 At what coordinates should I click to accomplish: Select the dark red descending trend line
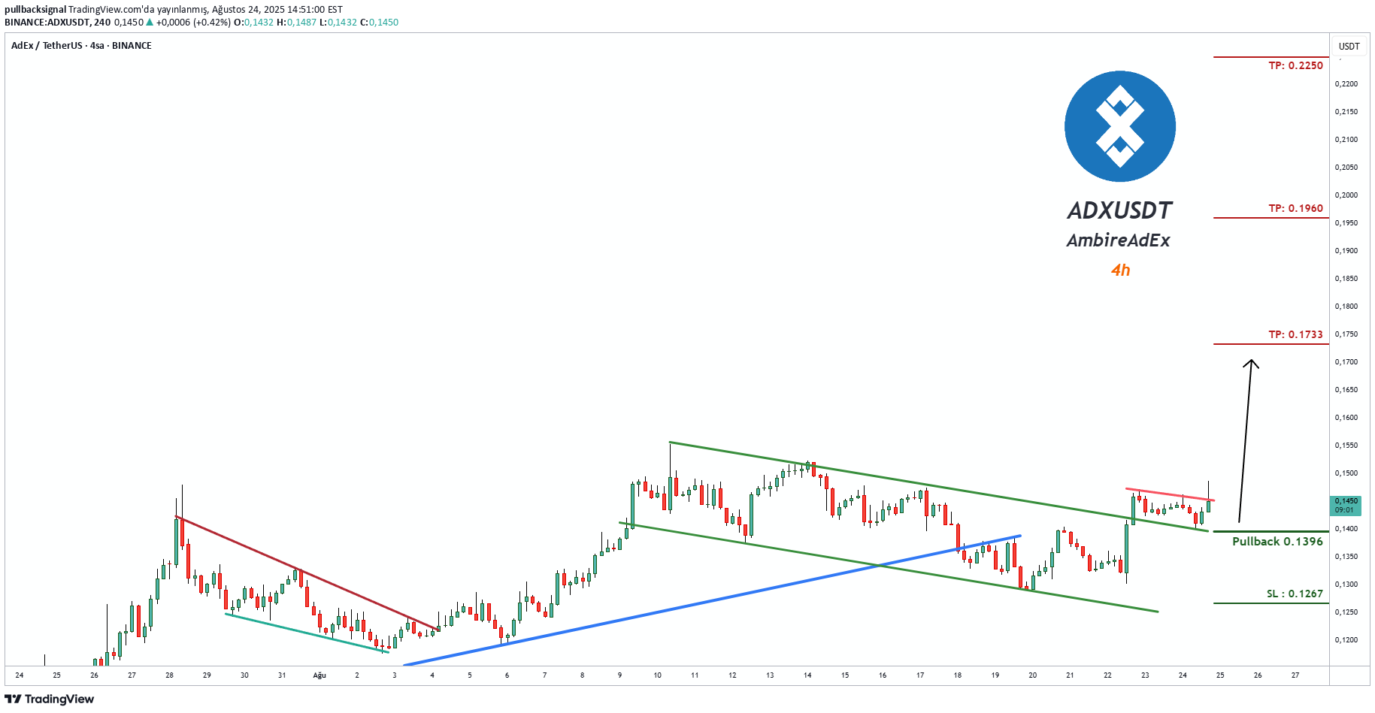(307, 573)
